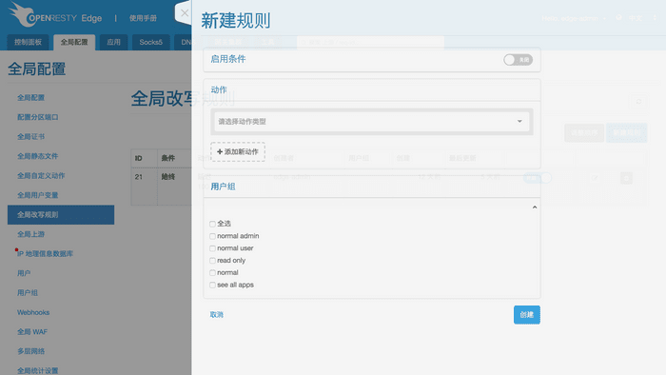Close the new rule panel with X
666x375 pixels.
pyautogui.click(x=185, y=12)
